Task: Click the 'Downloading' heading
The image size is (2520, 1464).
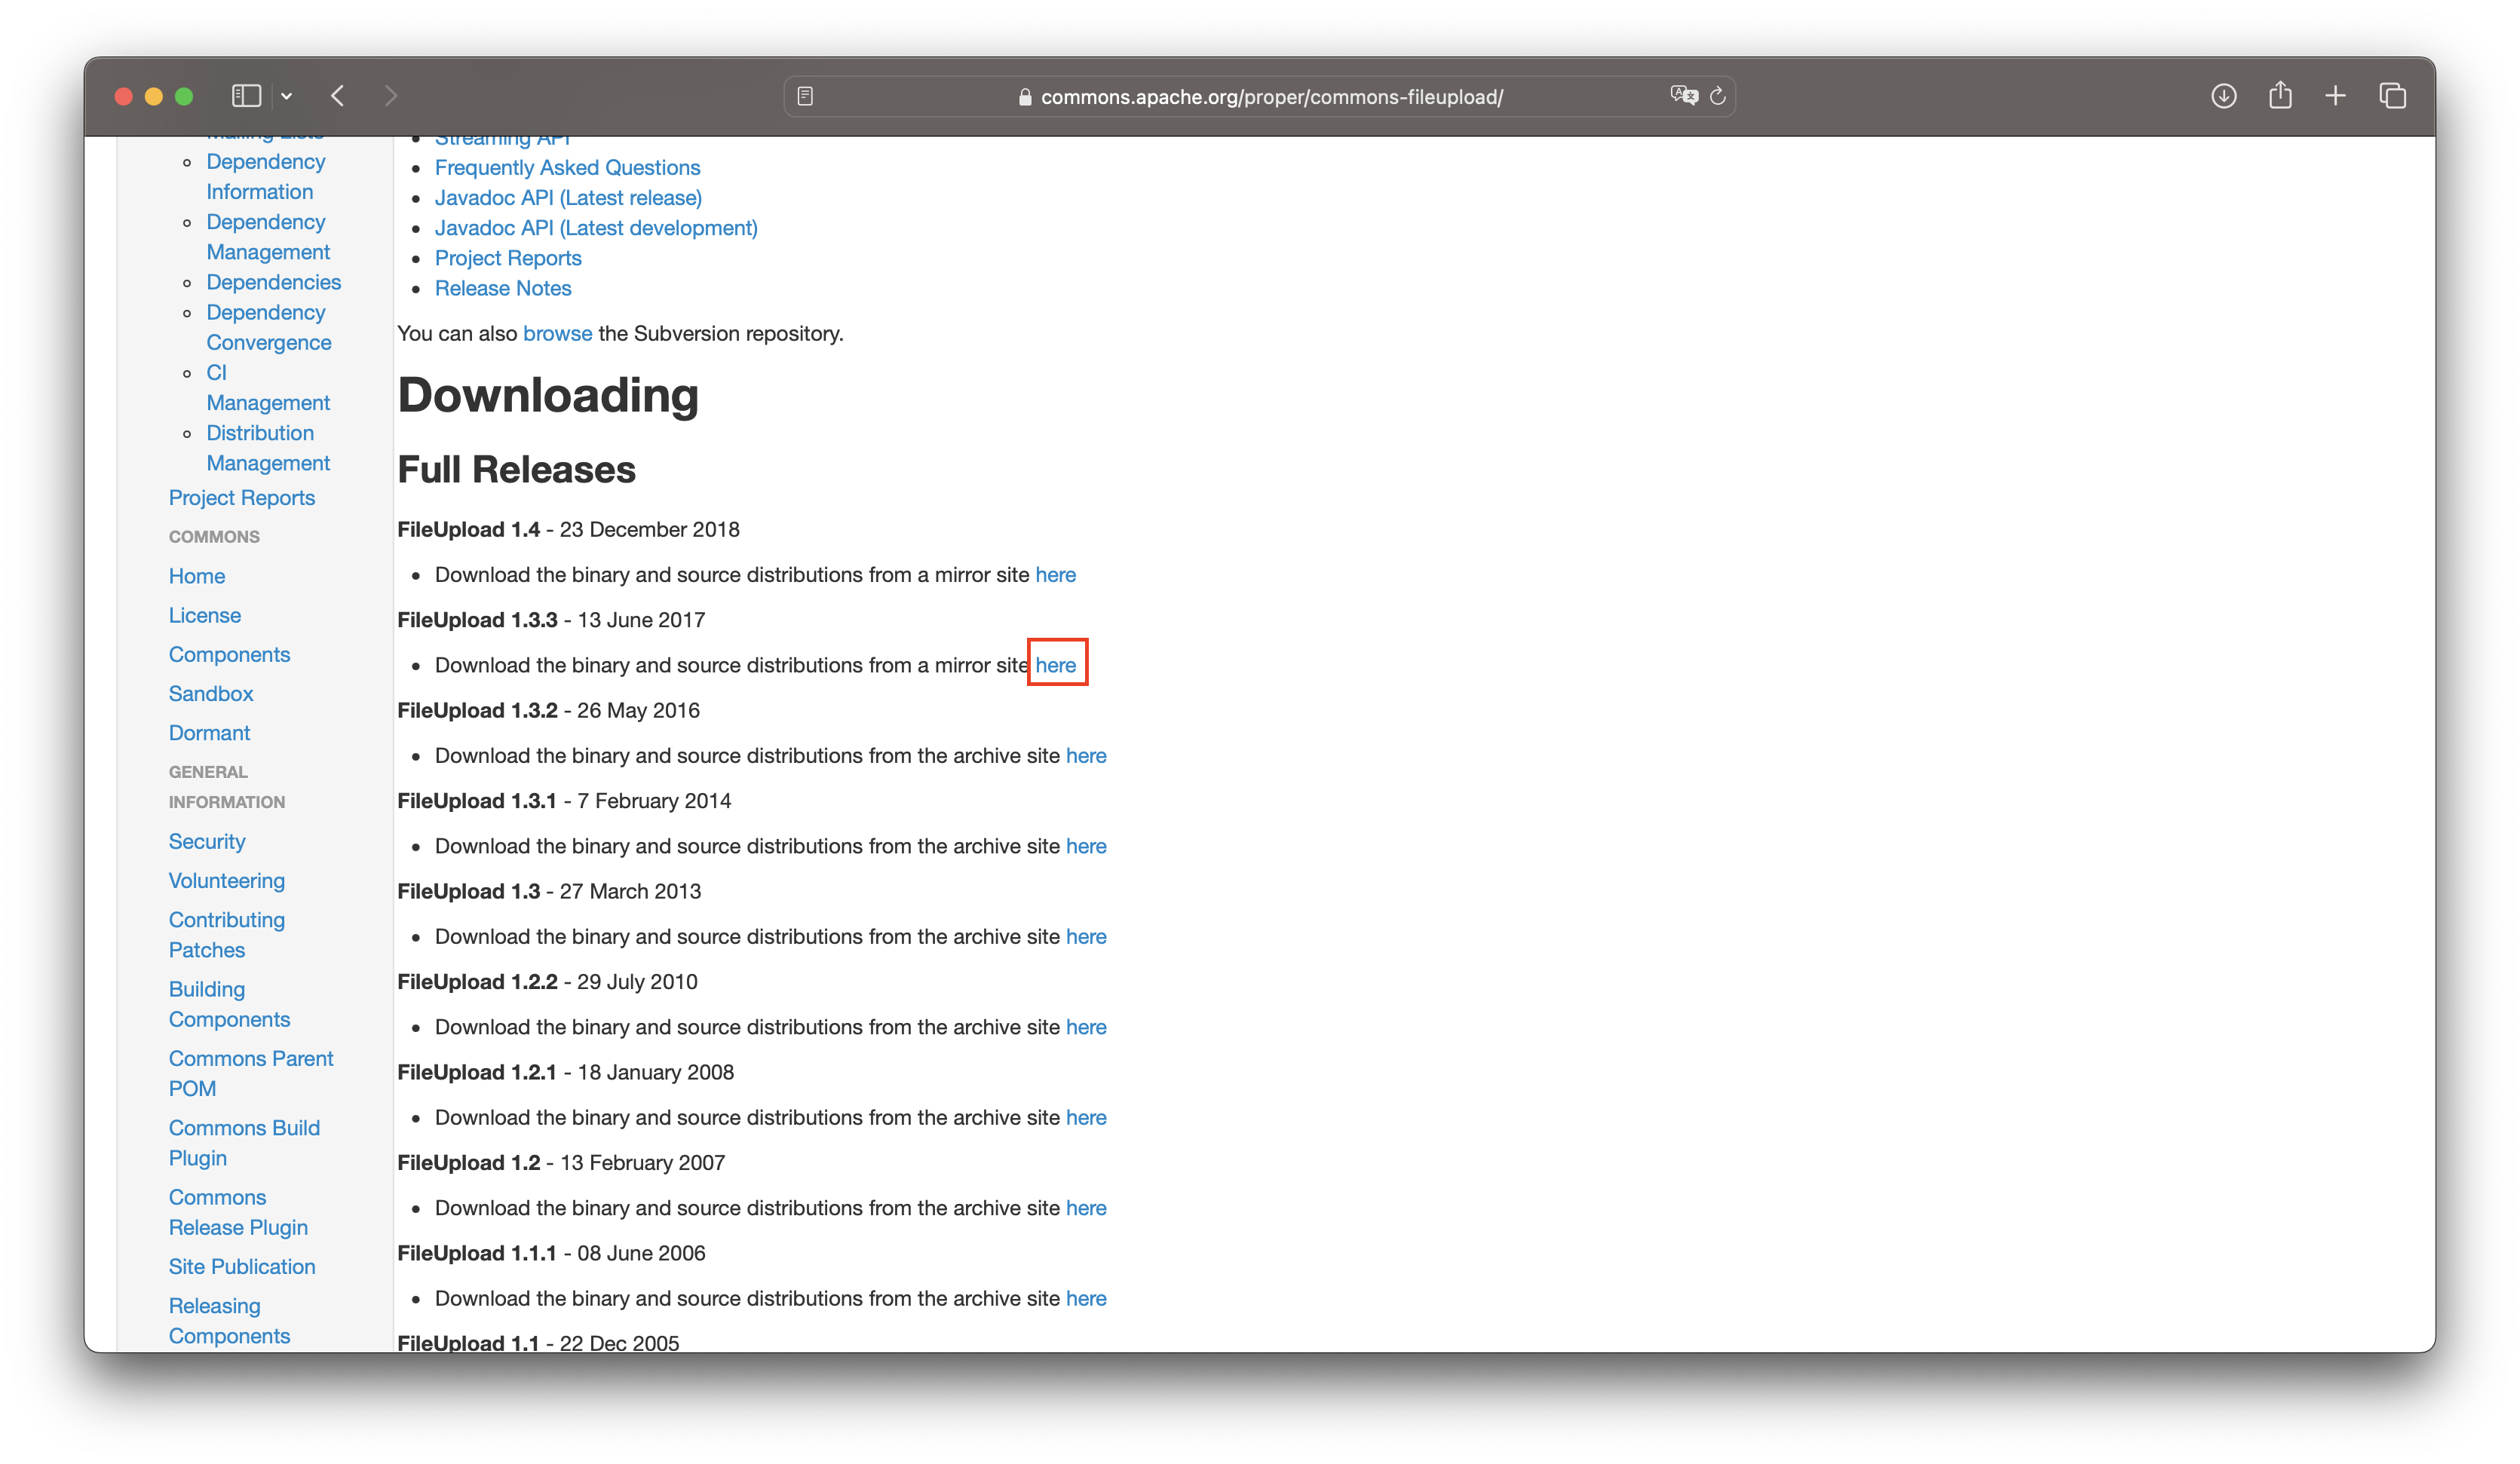Action: click(x=548, y=396)
